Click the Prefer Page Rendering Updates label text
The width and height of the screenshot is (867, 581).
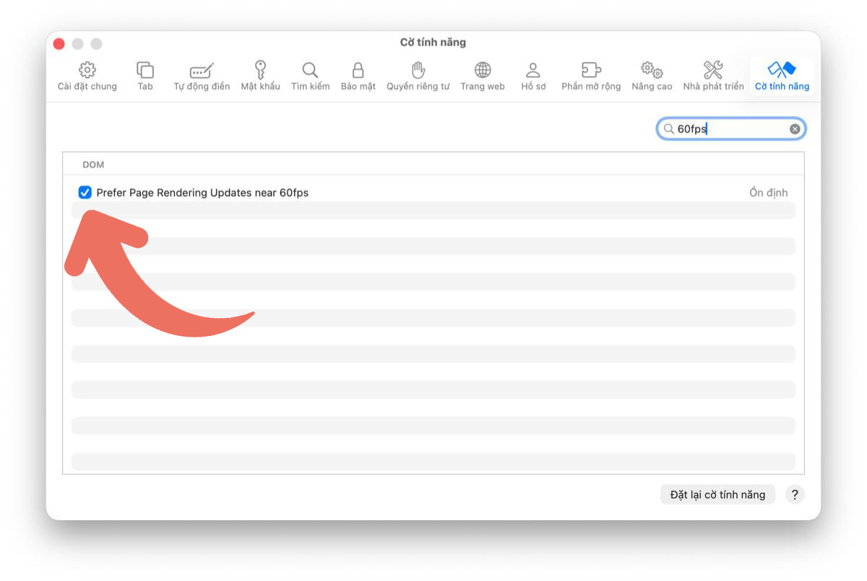pyautogui.click(x=202, y=193)
